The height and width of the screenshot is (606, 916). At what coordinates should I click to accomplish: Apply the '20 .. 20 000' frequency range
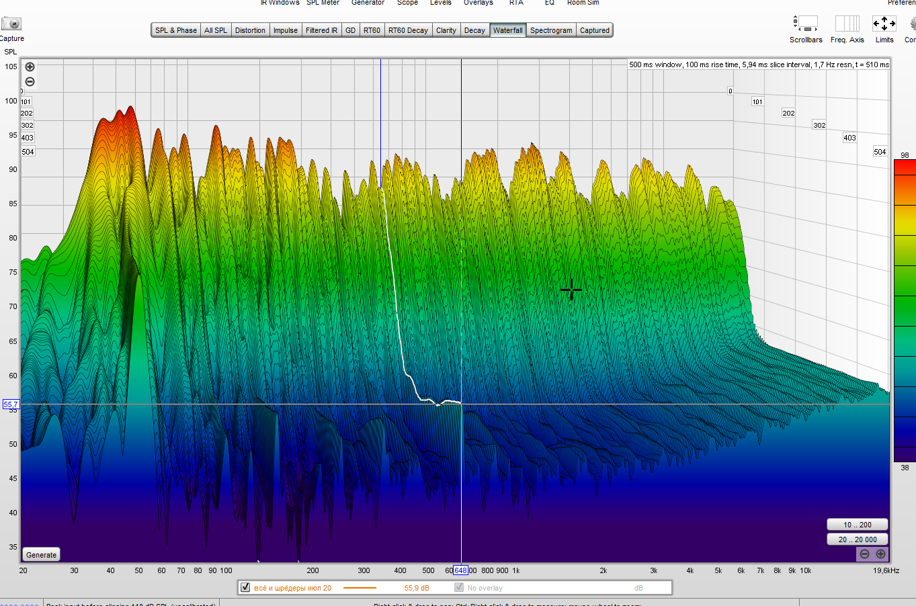pos(857,539)
